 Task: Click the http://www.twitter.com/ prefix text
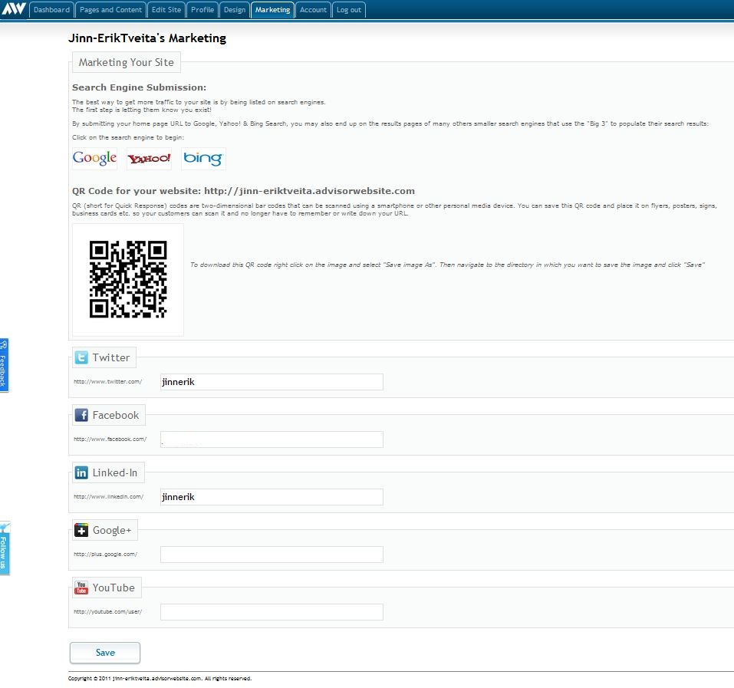107,382
